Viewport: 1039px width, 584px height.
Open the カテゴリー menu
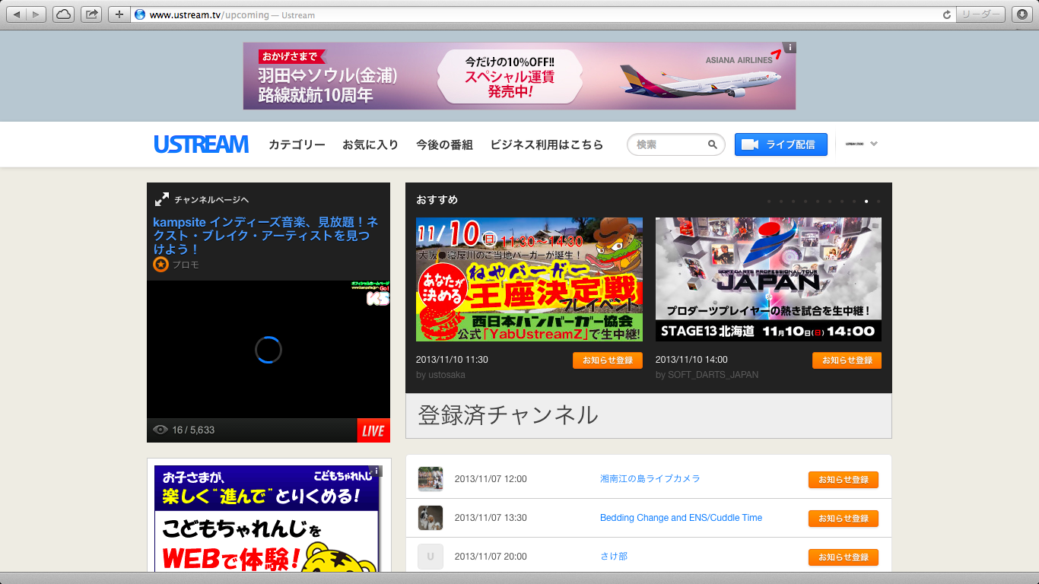[297, 144]
